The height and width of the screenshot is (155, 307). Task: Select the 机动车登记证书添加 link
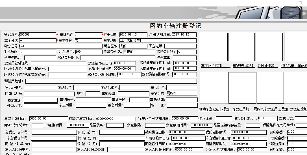pos(214,109)
